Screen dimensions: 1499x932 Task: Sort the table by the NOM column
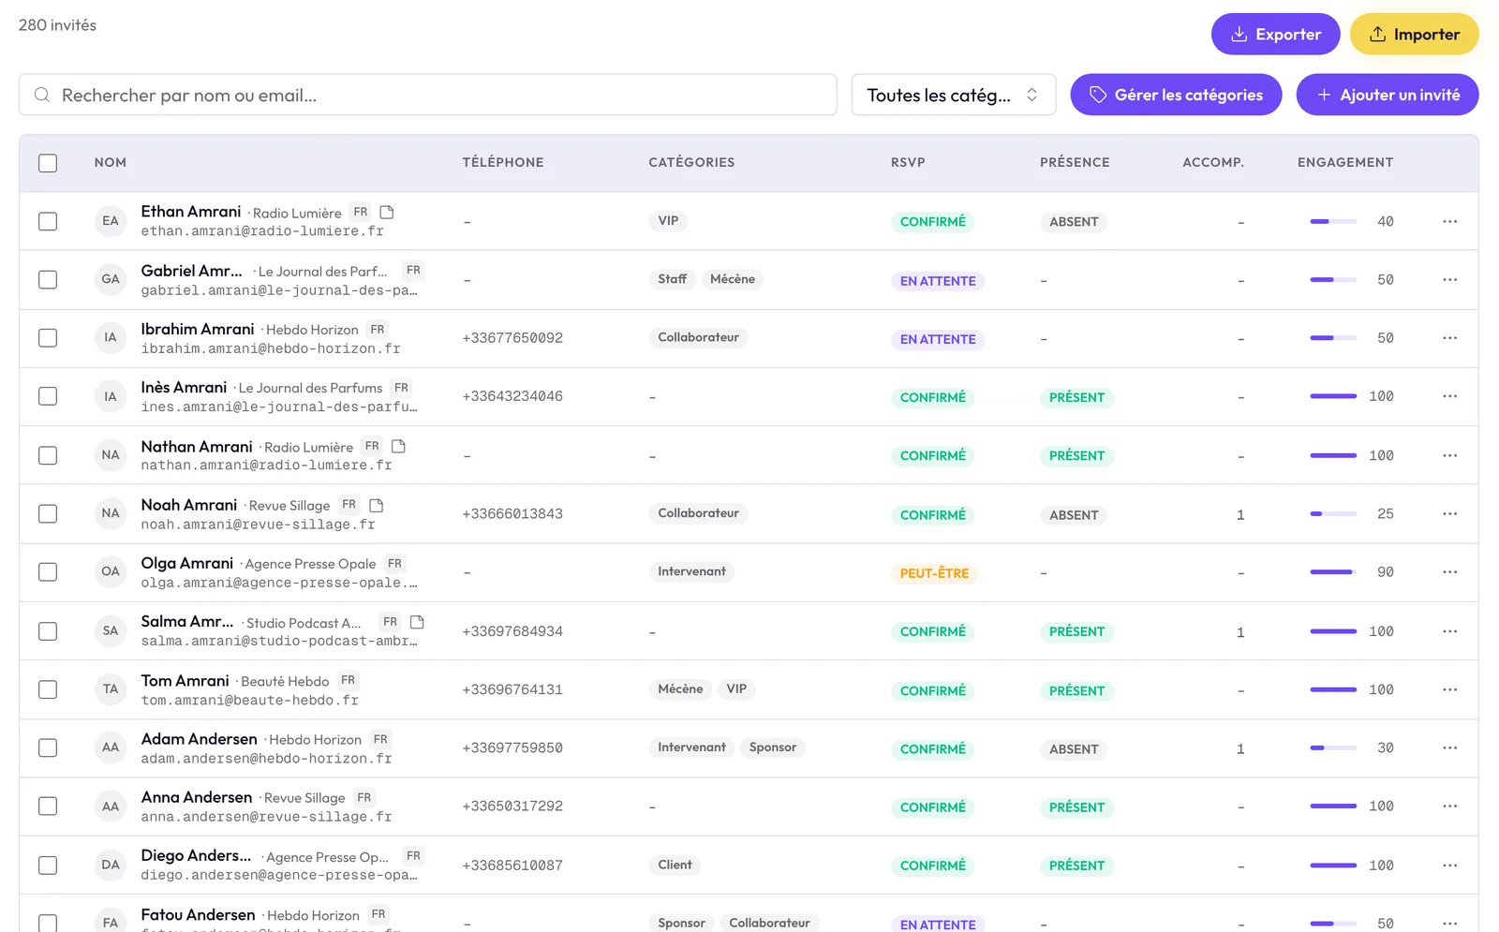(111, 163)
